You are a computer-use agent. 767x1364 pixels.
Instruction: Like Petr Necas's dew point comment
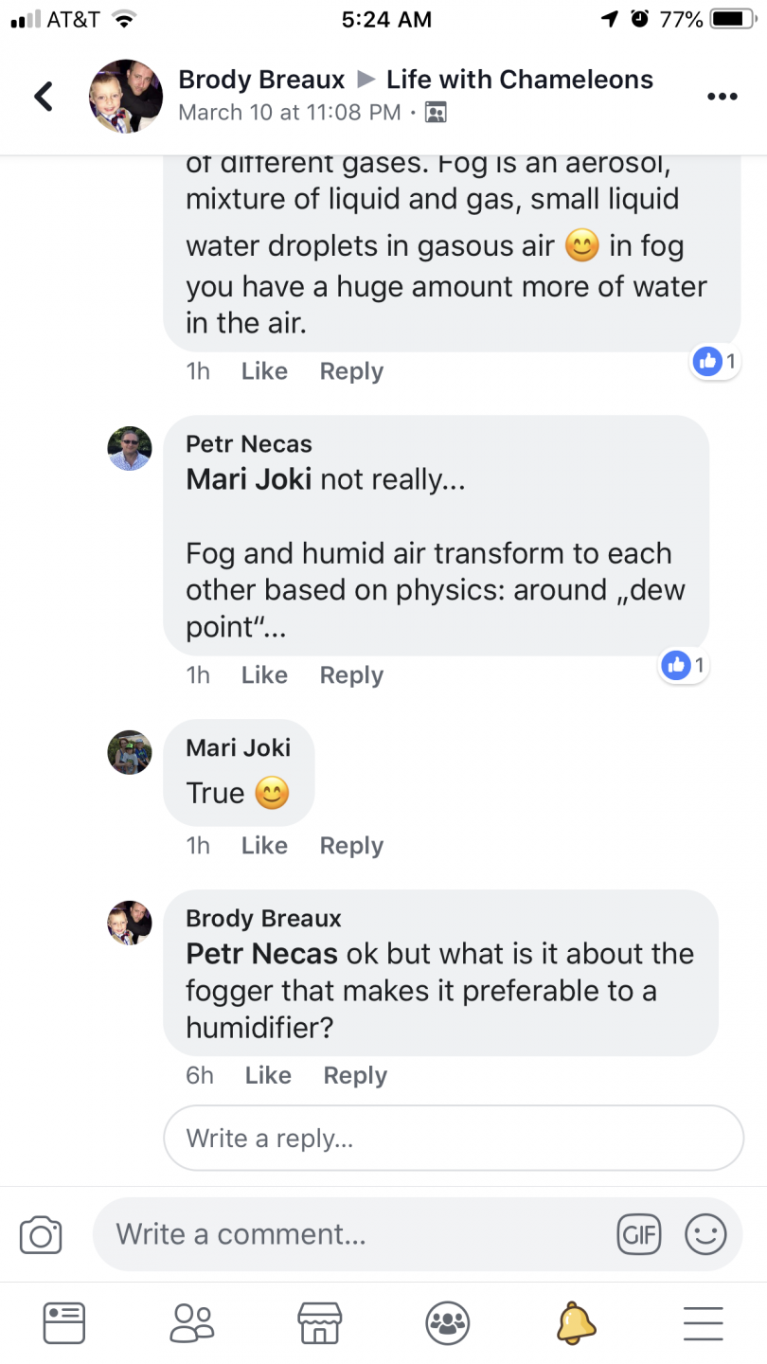264,675
